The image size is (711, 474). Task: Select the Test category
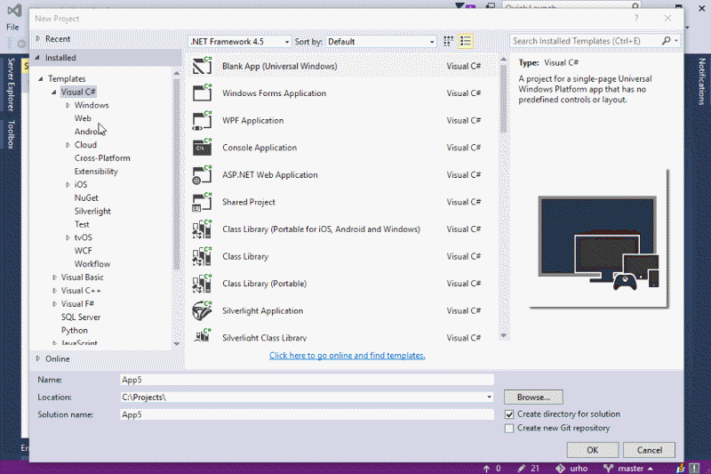tap(82, 224)
